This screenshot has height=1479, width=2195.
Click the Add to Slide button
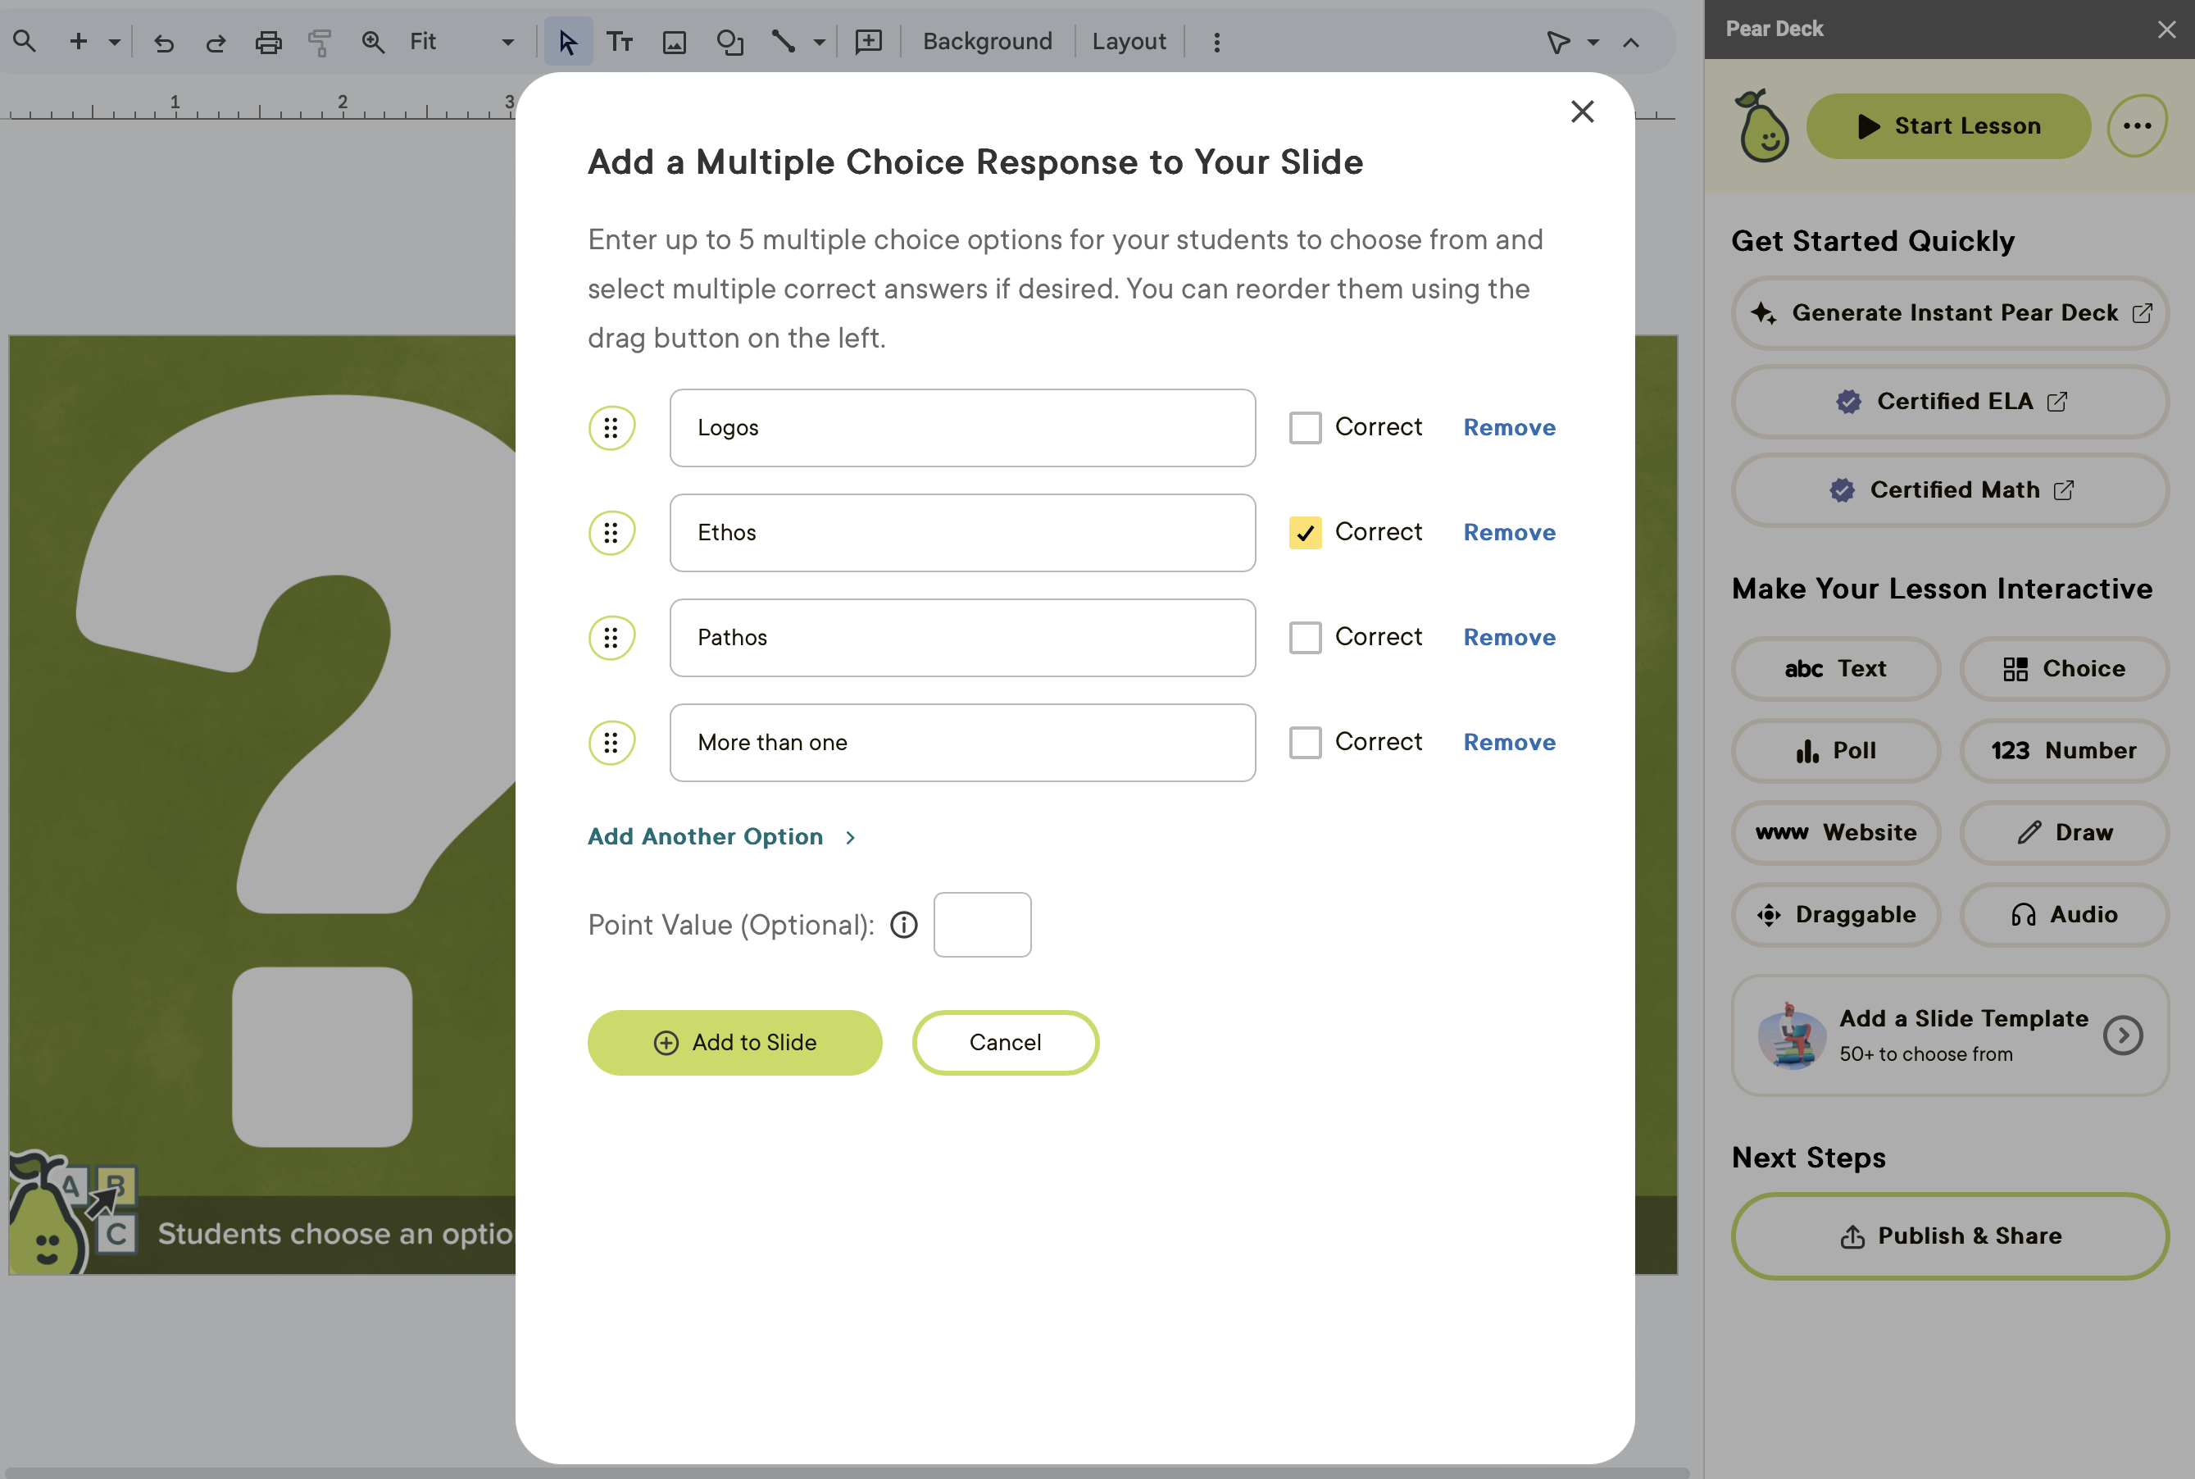(734, 1042)
